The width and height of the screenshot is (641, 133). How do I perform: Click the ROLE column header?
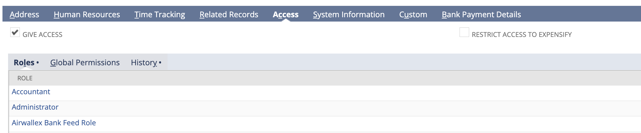click(x=25, y=78)
